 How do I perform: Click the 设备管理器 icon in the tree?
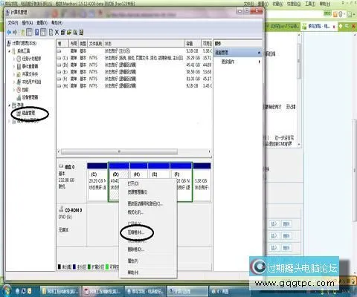pyautogui.click(x=19, y=97)
